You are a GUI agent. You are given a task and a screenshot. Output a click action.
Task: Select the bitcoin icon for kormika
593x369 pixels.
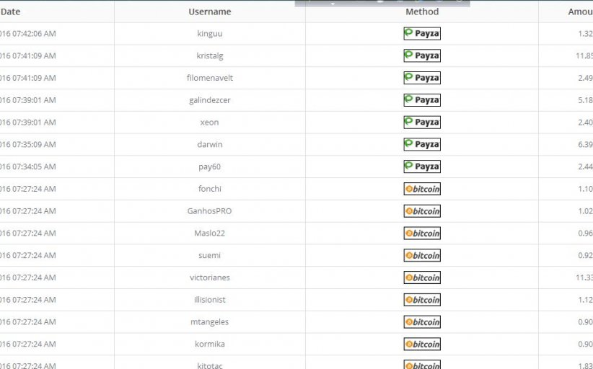coord(422,344)
